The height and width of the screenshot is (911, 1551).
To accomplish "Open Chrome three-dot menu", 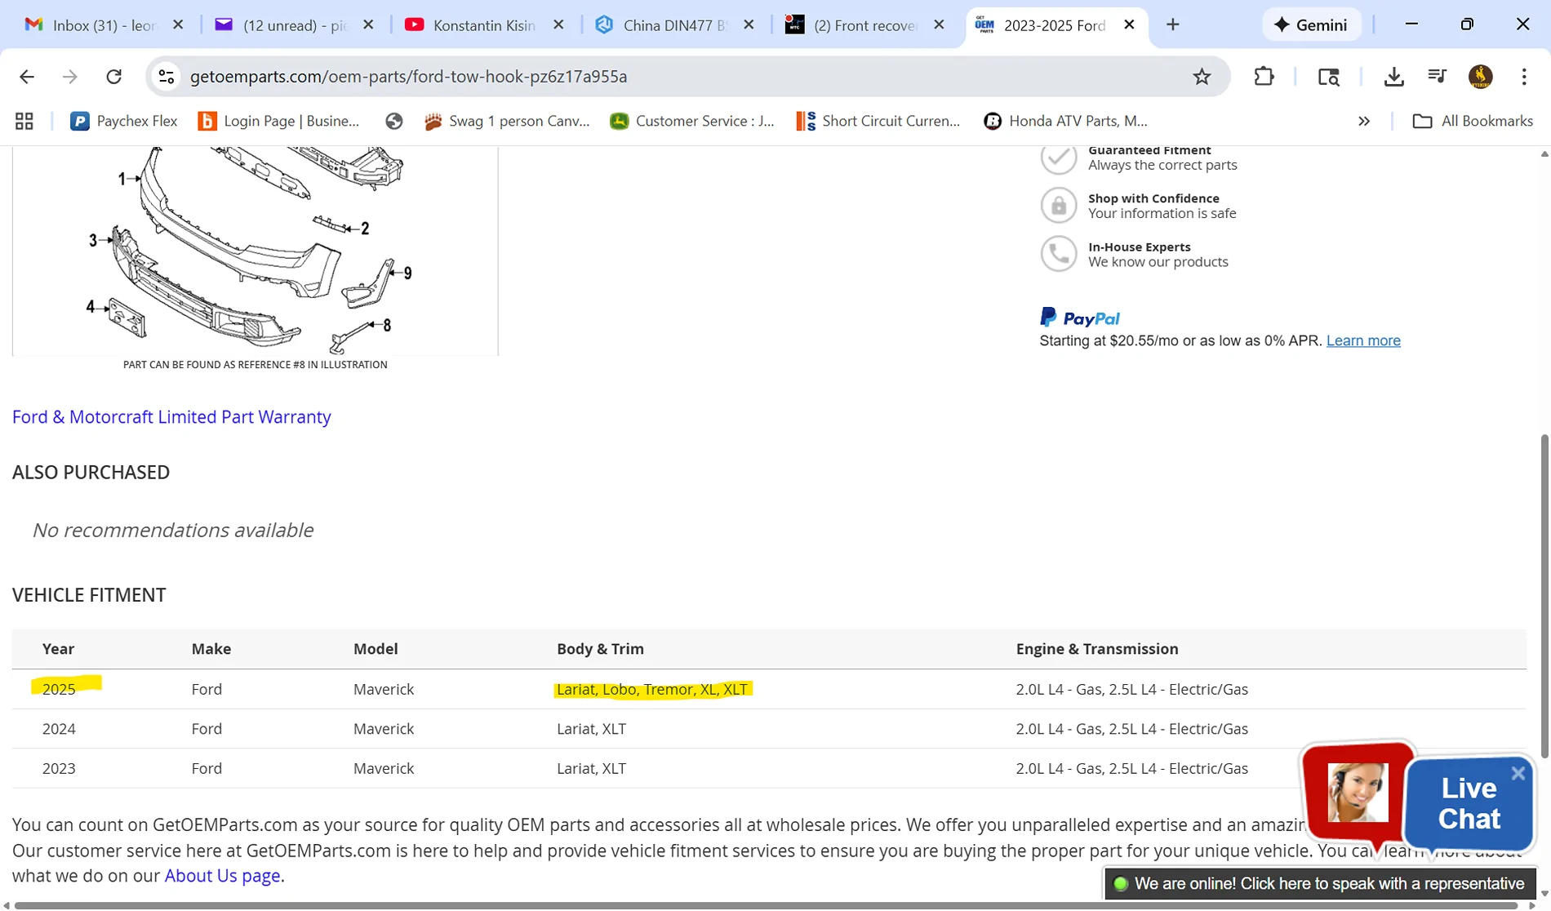I will 1524,77.
